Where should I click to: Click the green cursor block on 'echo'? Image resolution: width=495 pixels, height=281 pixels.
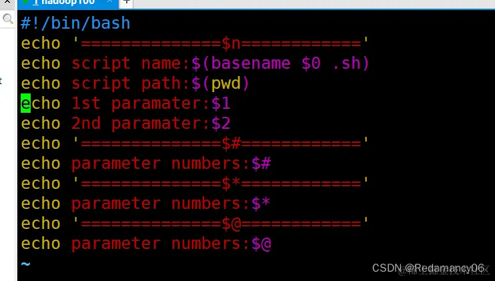(x=25, y=103)
